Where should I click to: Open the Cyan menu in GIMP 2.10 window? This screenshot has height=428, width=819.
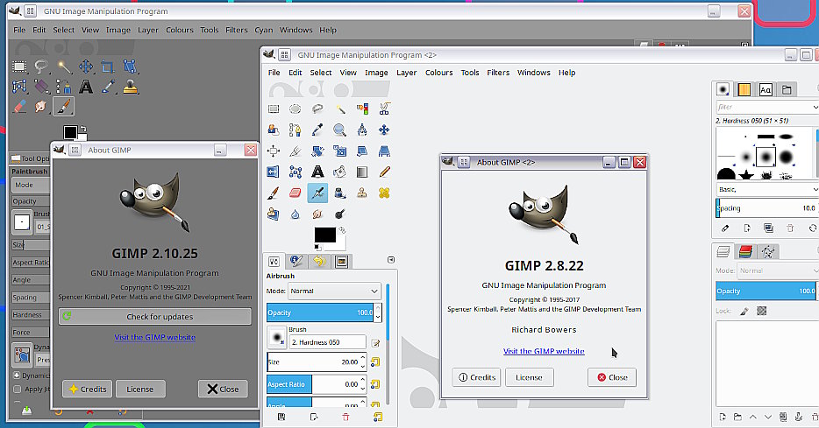[263, 30]
